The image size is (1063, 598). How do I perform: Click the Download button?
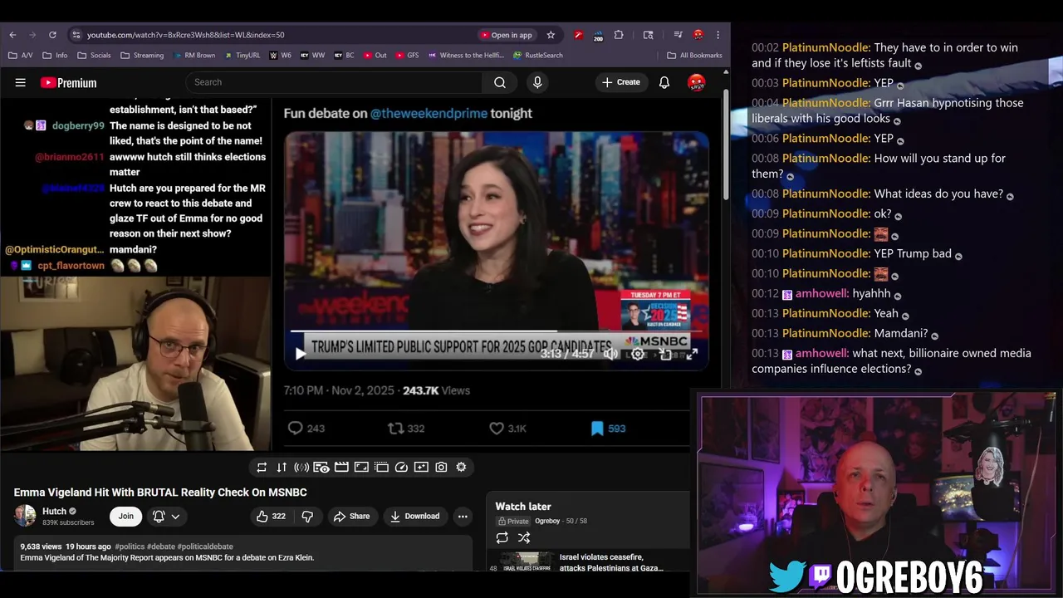[415, 517]
